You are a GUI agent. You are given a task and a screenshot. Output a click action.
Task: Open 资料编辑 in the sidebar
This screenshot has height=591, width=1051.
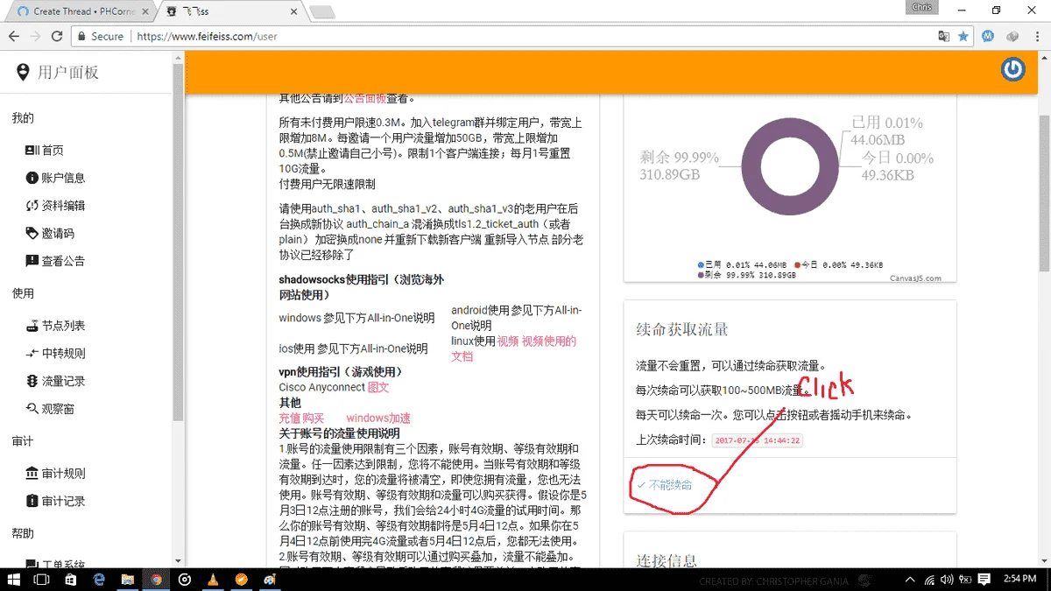pos(56,207)
